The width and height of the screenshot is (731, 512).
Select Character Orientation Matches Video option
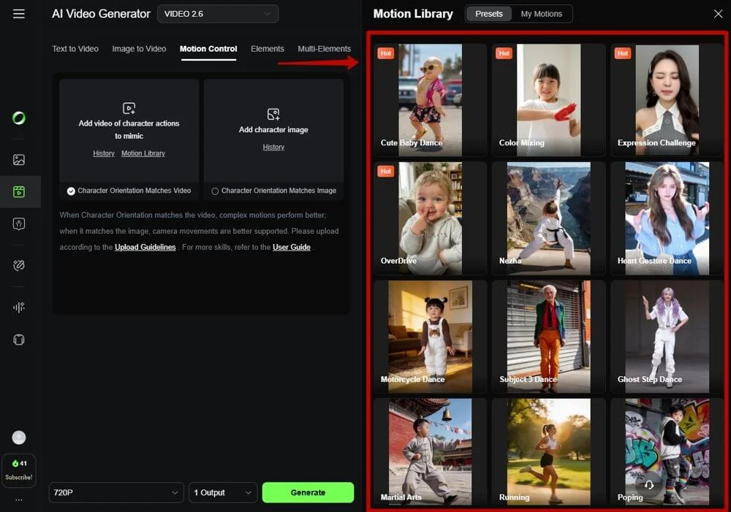tap(72, 191)
